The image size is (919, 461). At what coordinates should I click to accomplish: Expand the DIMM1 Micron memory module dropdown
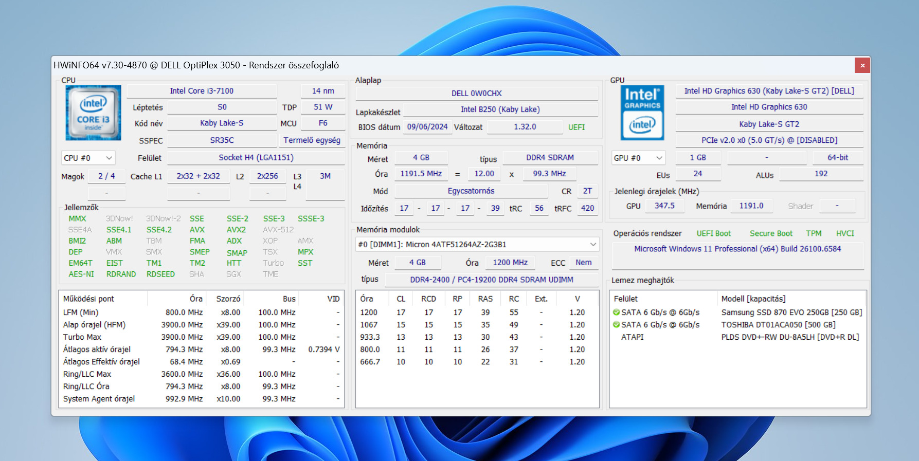click(477, 245)
